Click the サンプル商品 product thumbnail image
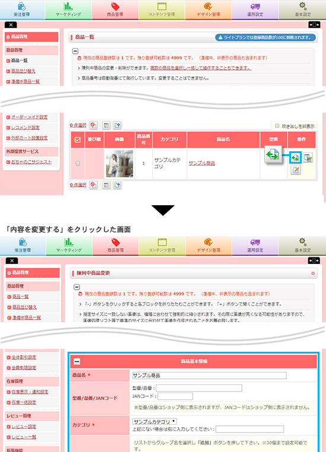This screenshot has width=326, height=452. coord(120,164)
